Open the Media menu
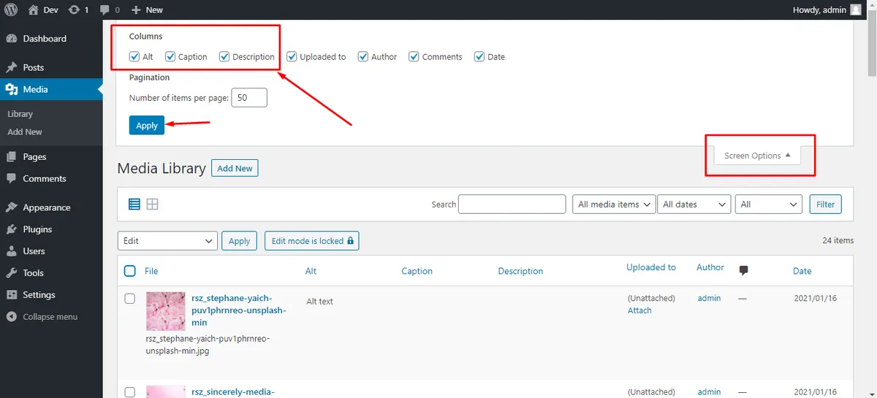877x398 pixels. (51, 89)
